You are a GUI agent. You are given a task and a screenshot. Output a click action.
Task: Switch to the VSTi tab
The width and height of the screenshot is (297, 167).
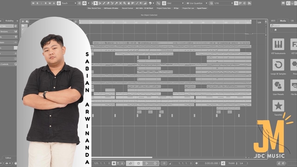click(x=273, y=21)
